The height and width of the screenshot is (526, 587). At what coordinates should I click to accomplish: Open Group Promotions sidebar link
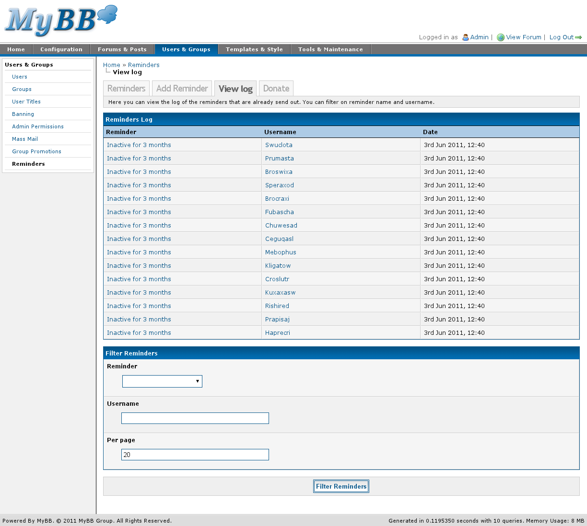pos(36,151)
